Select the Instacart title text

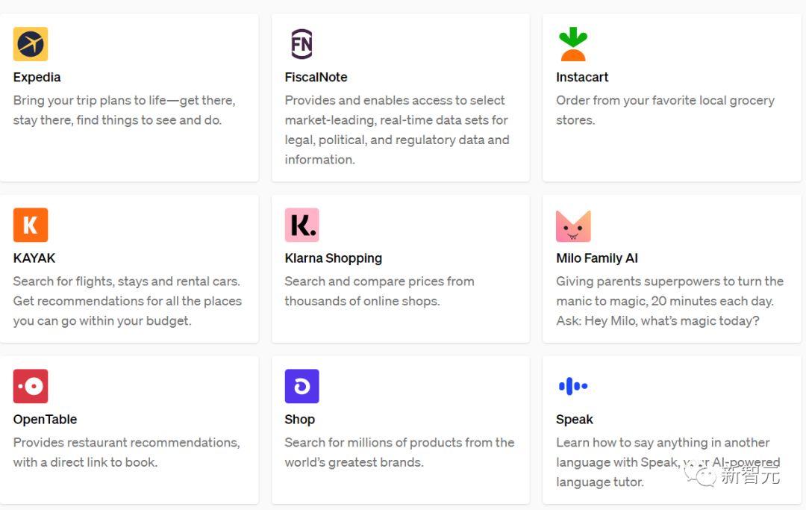(582, 77)
